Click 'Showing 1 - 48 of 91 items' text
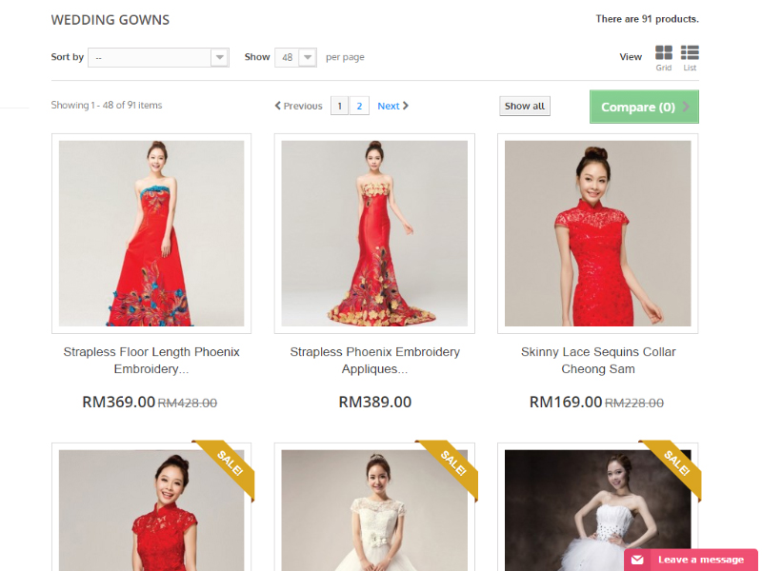Image resolution: width=762 pixels, height=571 pixels. (x=107, y=105)
